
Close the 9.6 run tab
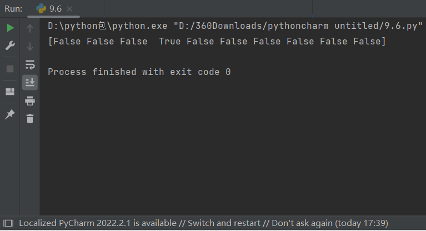[69, 9]
